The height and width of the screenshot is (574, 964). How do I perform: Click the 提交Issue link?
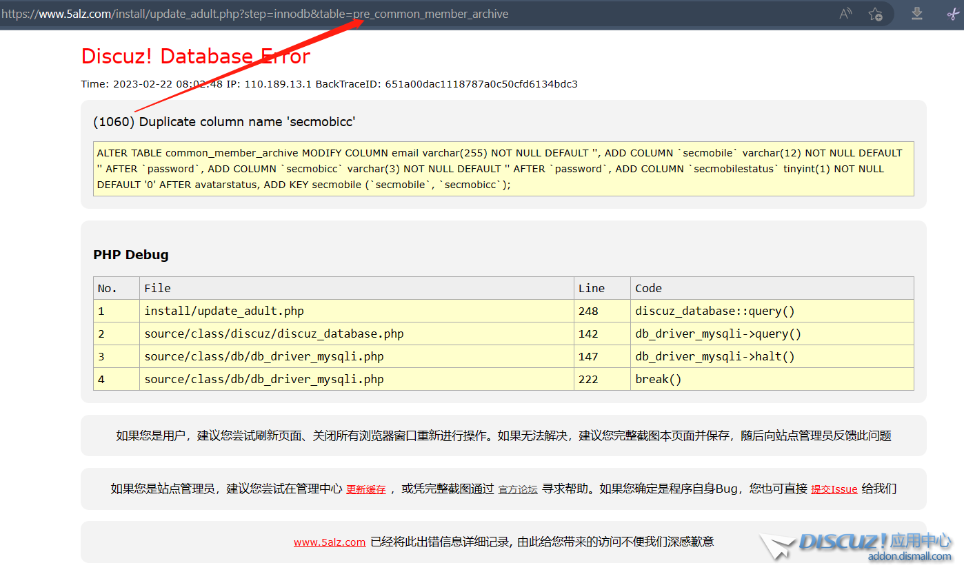coord(834,489)
